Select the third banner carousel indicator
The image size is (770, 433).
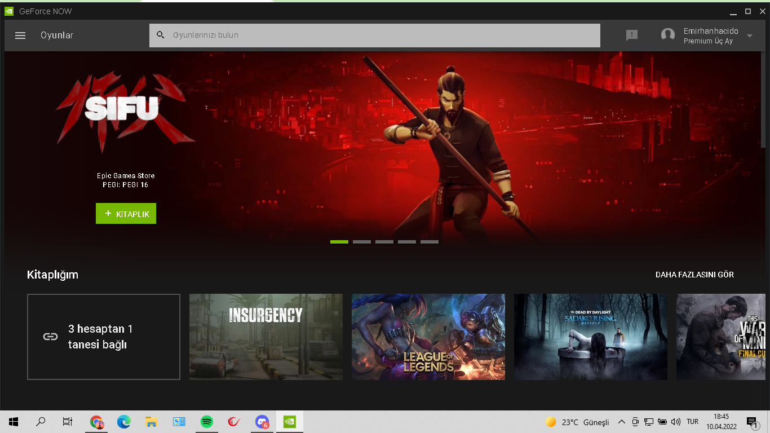pos(384,242)
